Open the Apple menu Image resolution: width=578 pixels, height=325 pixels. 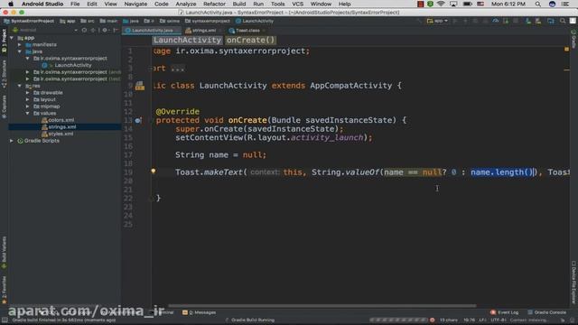click(x=11, y=4)
